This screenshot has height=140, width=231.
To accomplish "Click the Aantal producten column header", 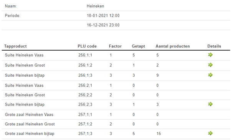I will point(173,46).
